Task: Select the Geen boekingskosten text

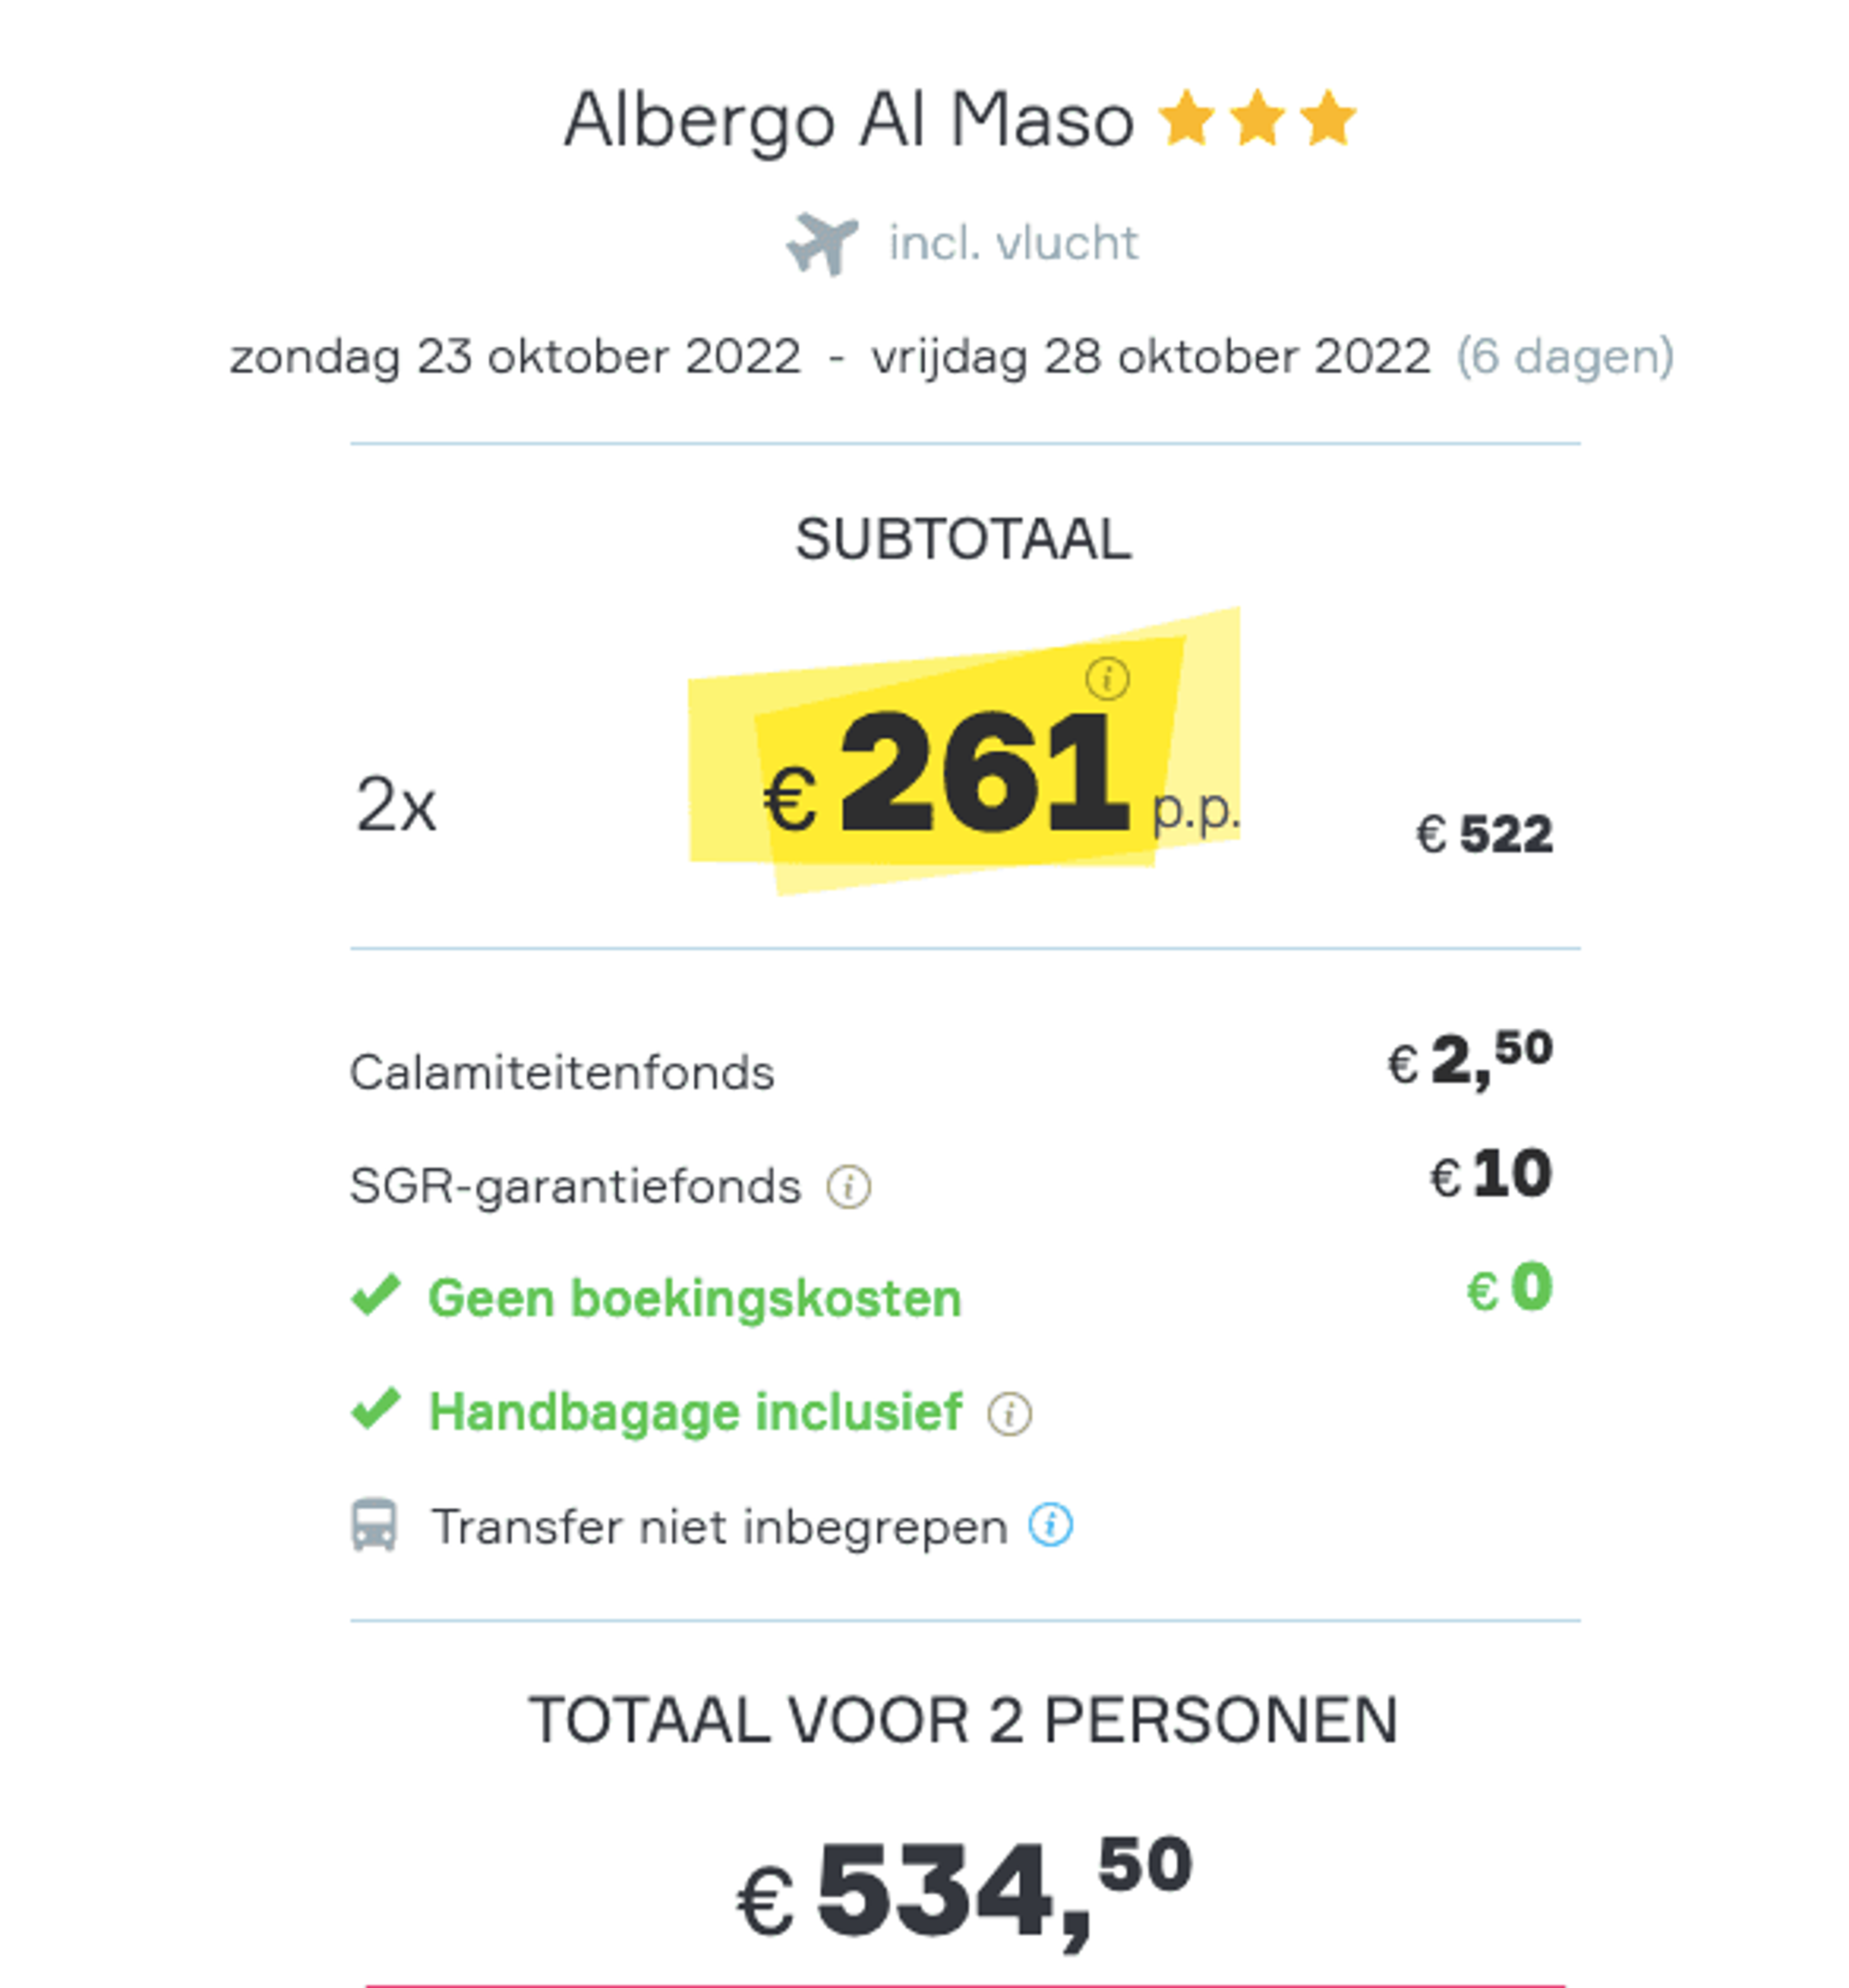Action: [695, 1299]
